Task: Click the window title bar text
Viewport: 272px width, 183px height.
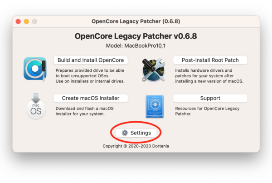Action: 136,21
